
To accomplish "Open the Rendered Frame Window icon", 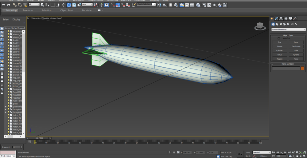I will click(209, 5).
